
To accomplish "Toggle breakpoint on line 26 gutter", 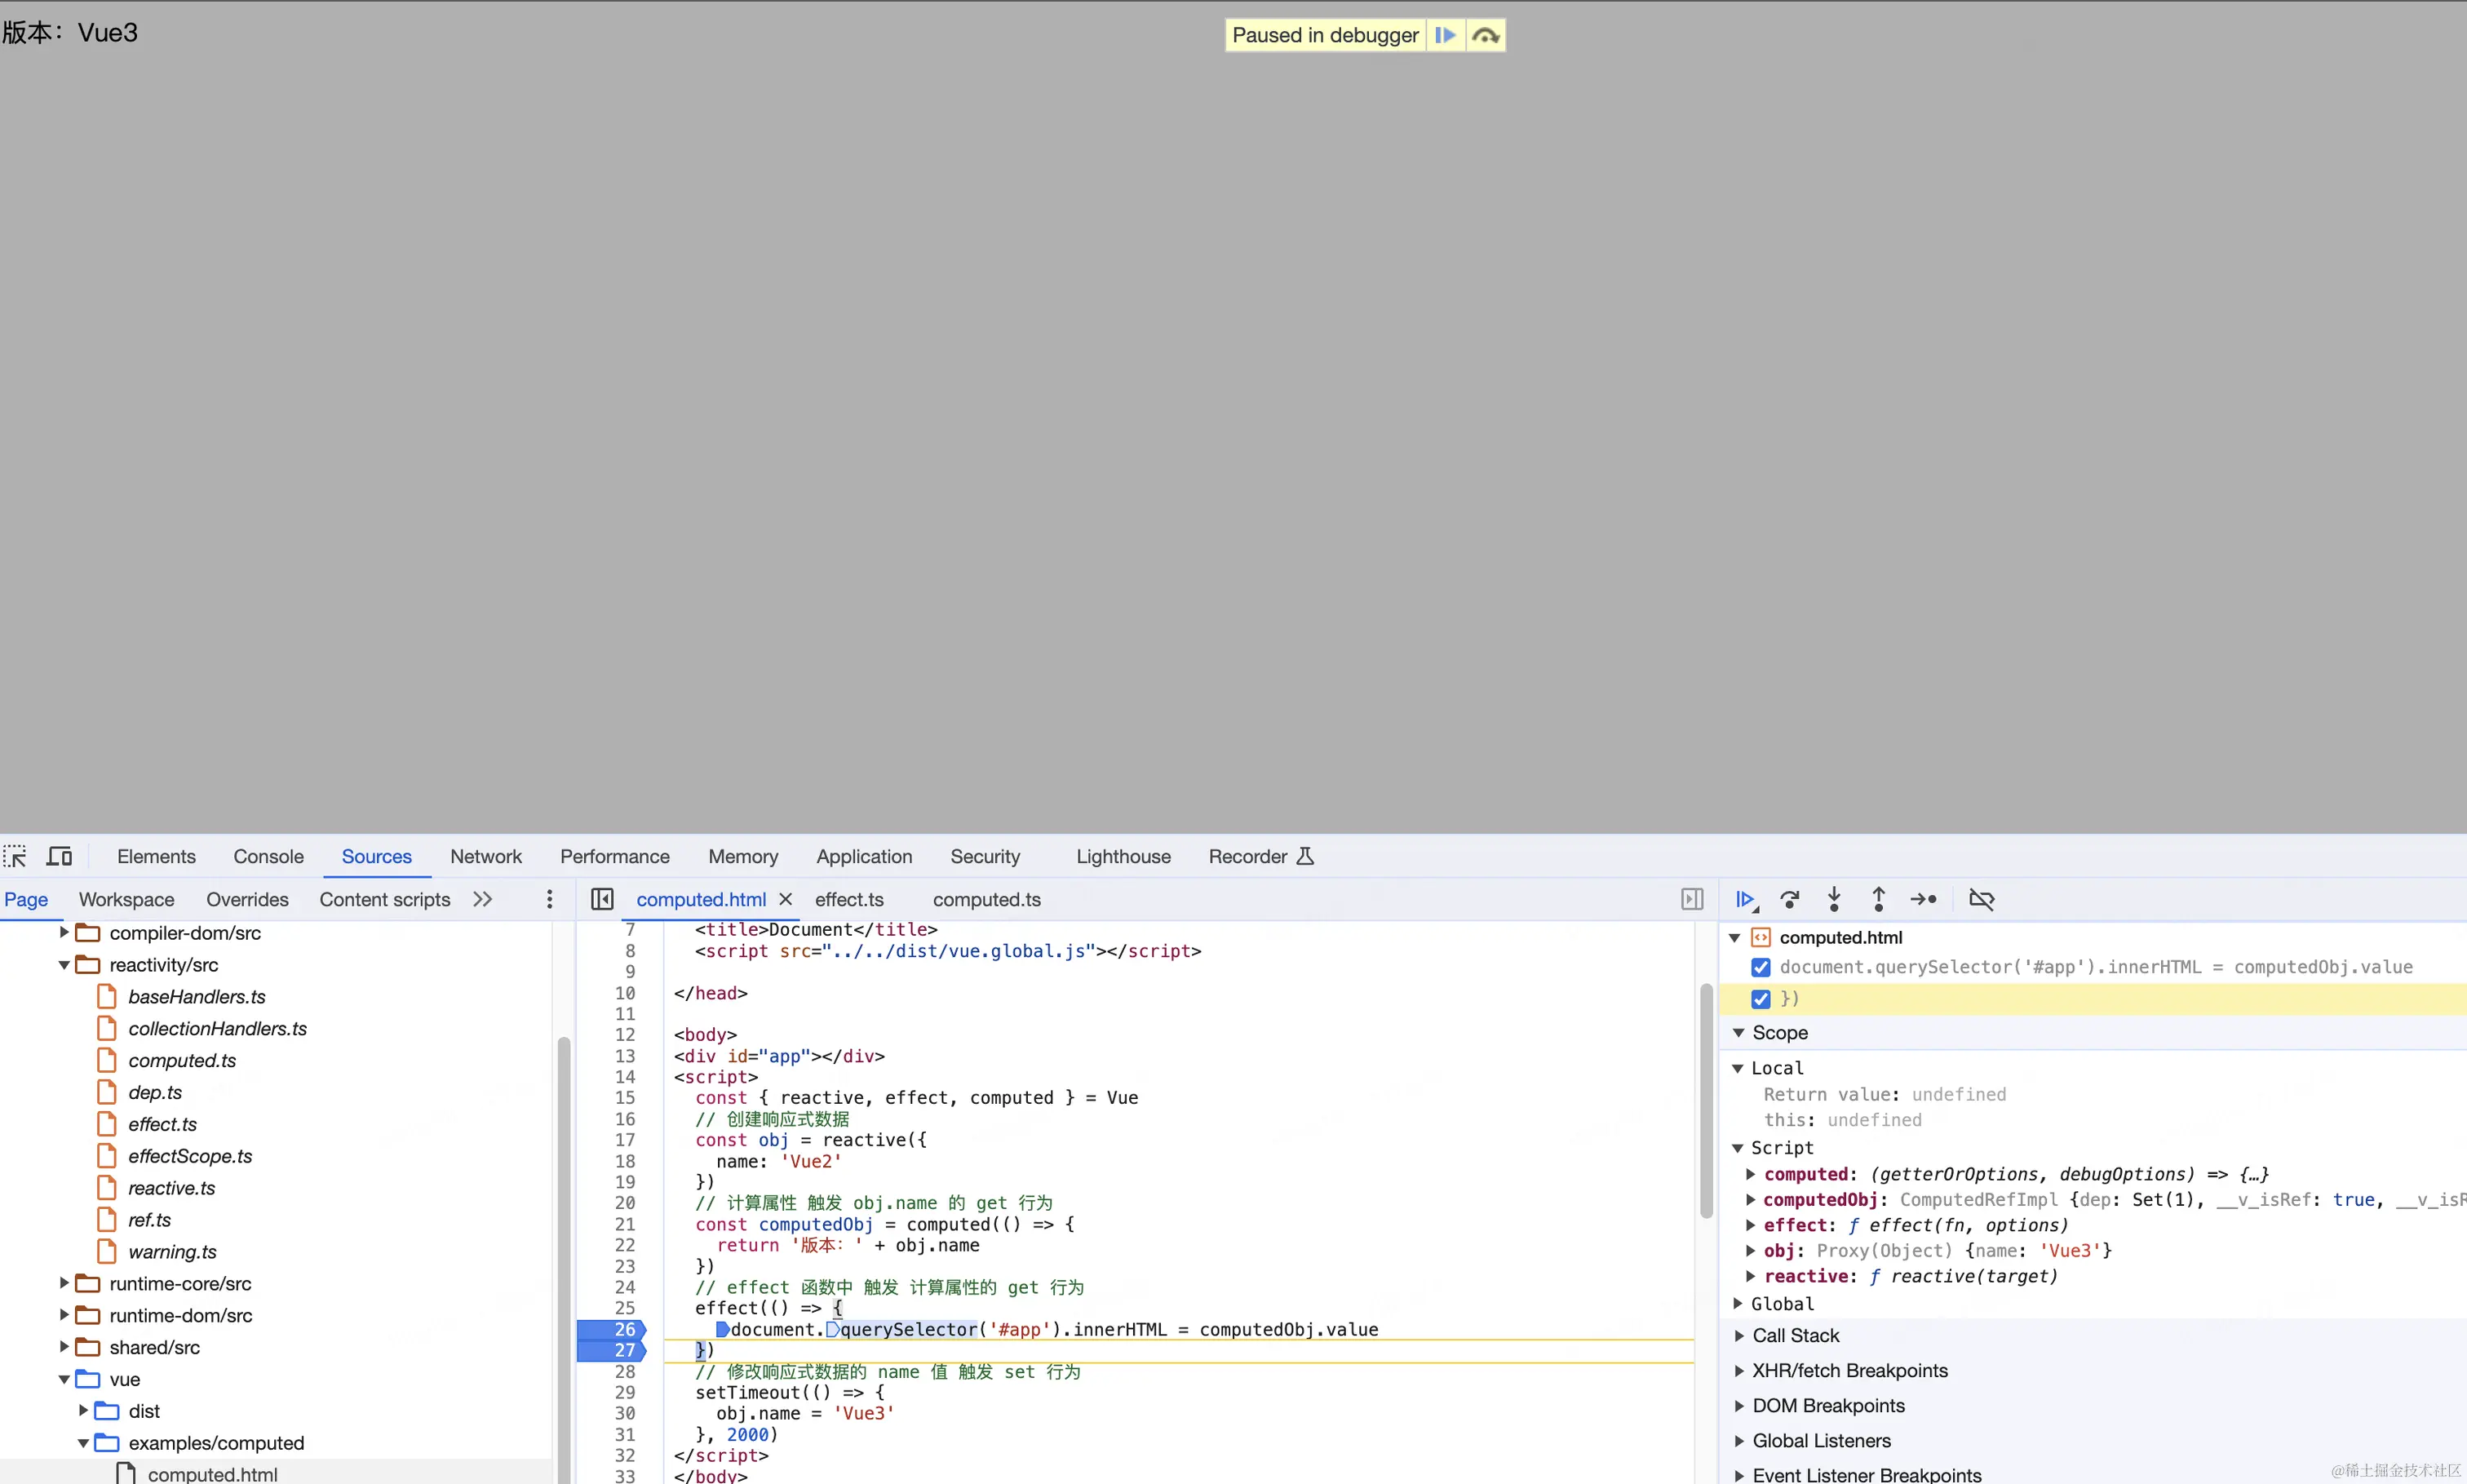I will coord(613,1329).
